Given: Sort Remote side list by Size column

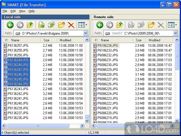Looking at the screenshot, I should point(139,40).
